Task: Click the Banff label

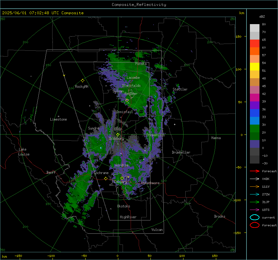Action: click(x=51, y=172)
